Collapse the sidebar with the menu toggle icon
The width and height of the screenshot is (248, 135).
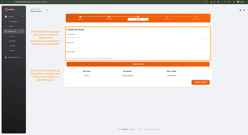pos(47,10)
